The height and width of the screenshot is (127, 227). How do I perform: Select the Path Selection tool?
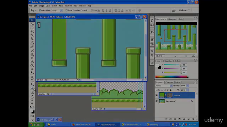[x=32, y=84]
